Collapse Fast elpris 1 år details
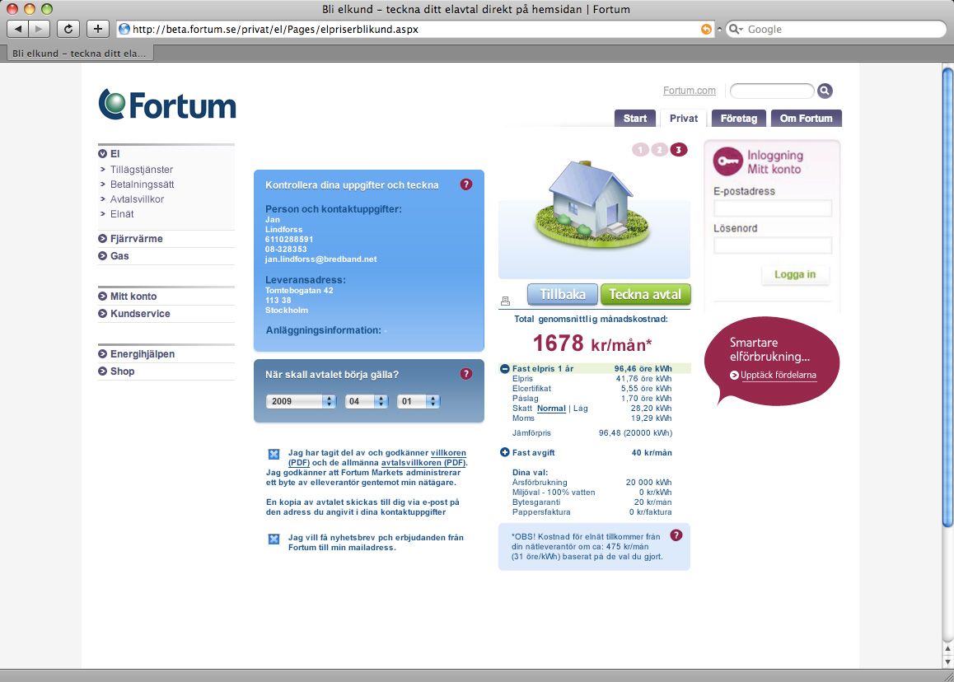 point(504,369)
